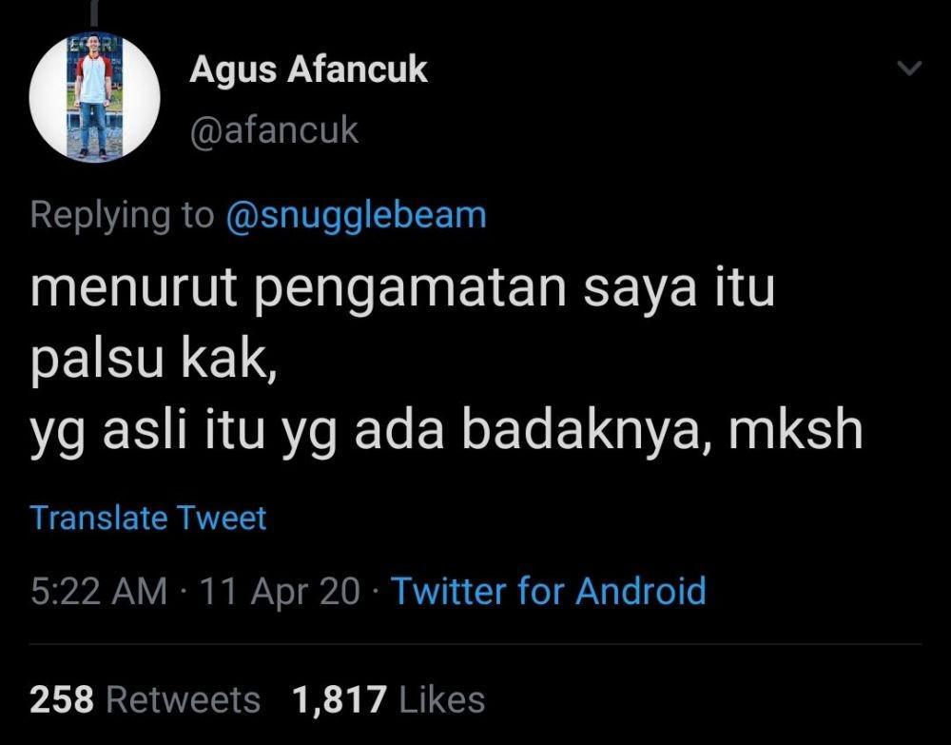Image resolution: width=951 pixels, height=745 pixels.
Task: Click the word 'mksh' in tweet
Action: [x=796, y=429]
